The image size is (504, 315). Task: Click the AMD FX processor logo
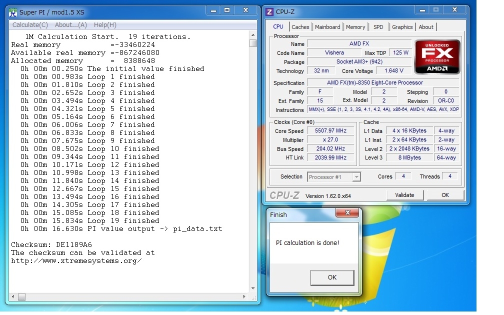[x=437, y=57]
